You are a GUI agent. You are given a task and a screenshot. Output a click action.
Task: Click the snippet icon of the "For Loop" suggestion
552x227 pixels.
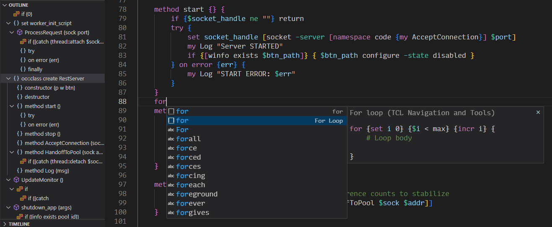(171, 121)
